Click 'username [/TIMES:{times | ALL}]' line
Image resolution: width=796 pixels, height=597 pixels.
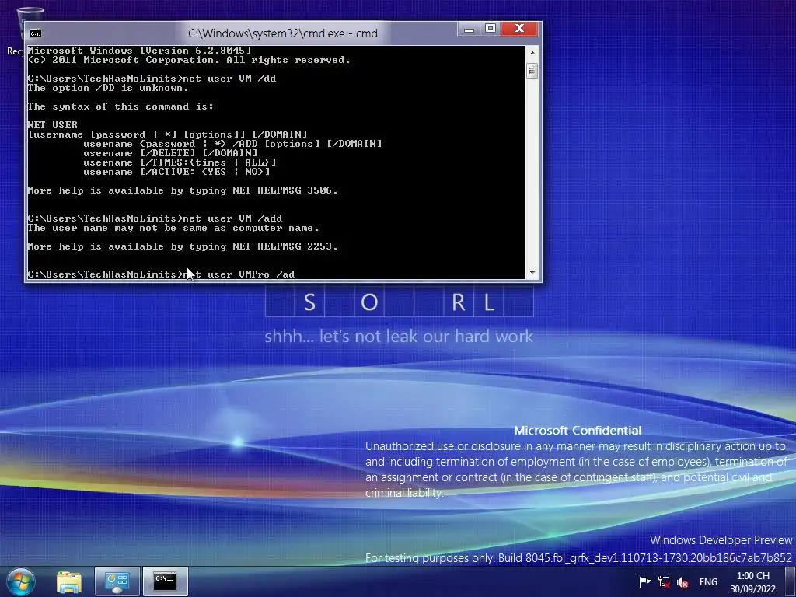(180, 162)
